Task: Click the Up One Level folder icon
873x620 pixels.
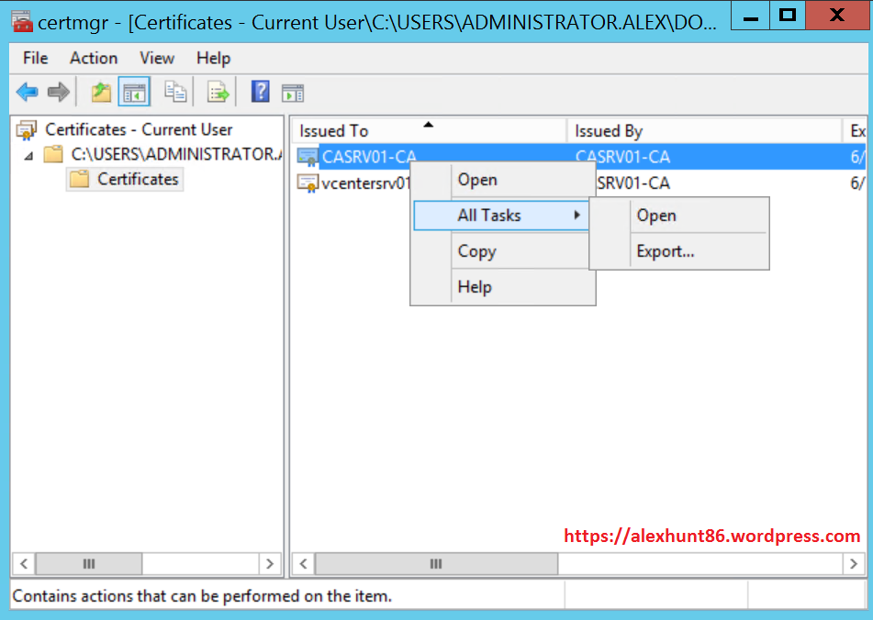Action: coord(101,92)
